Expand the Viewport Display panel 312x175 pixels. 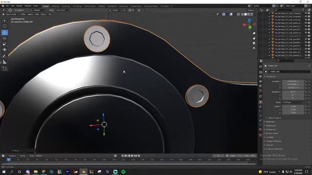(x=273, y=141)
